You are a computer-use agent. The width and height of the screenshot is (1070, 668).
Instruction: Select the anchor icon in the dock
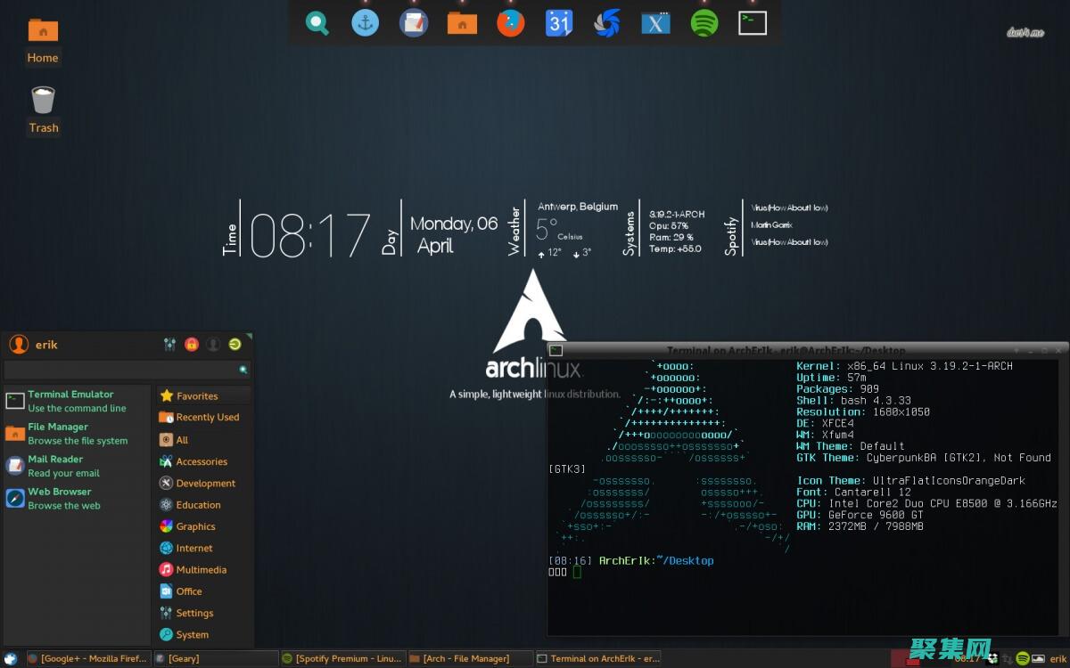366,22
